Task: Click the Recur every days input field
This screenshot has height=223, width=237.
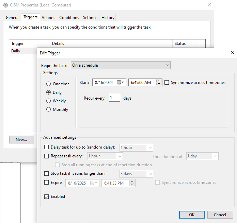Action: tap(114, 98)
